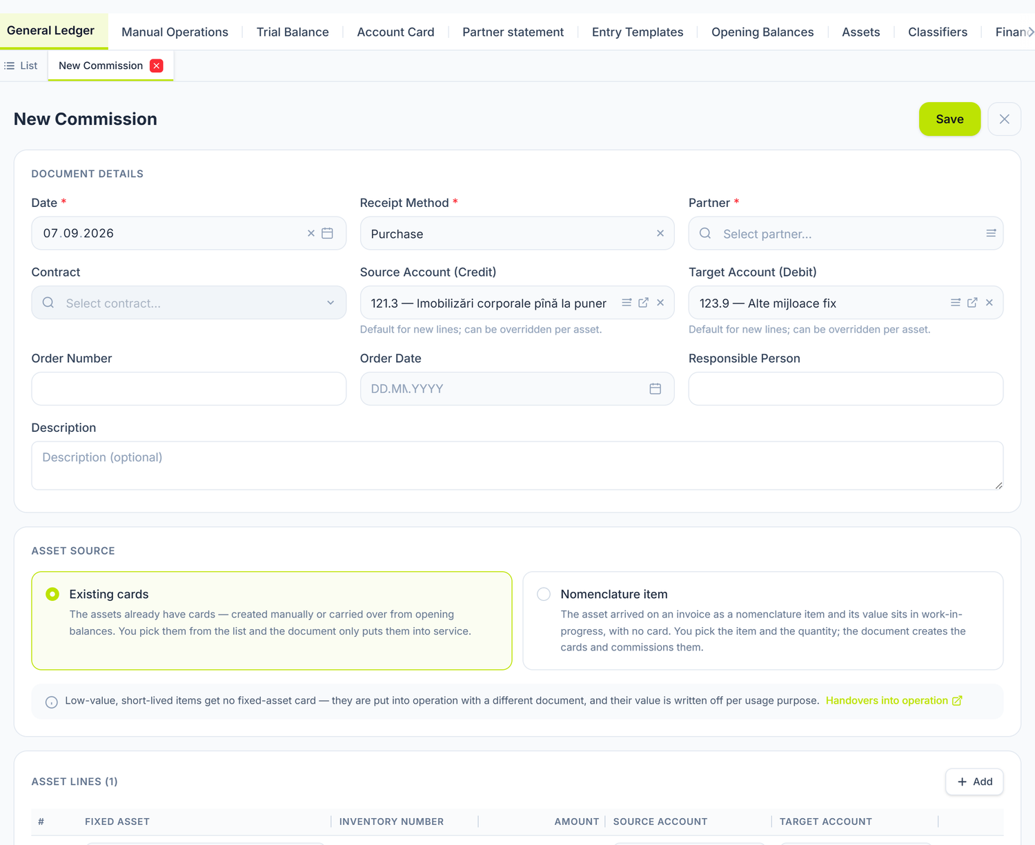Viewport: 1035px width, 845px height.
Task: Click the close X button beside Save
Action: (x=1005, y=119)
